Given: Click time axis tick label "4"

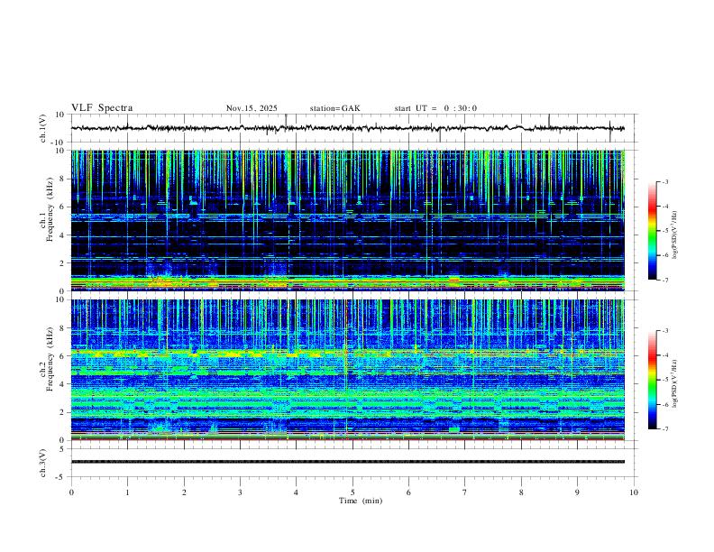Looking at the screenshot, I should pyautogui.click(x=296, y=492).
